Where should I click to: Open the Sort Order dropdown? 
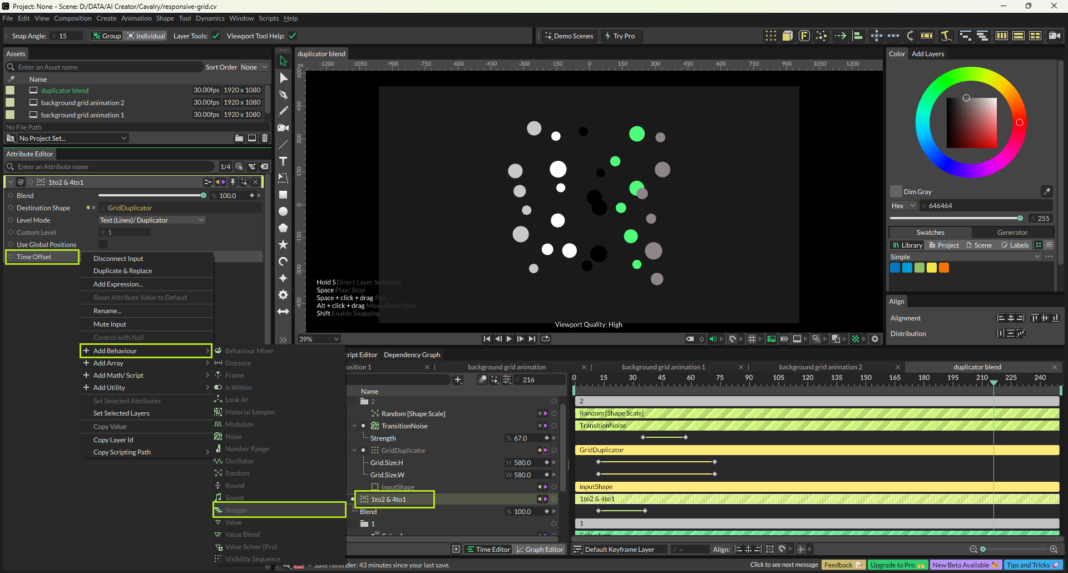point(254,67)
